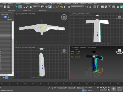
Task: Switch to Sort By Hierarchy icon
Action: coord(7,77)
